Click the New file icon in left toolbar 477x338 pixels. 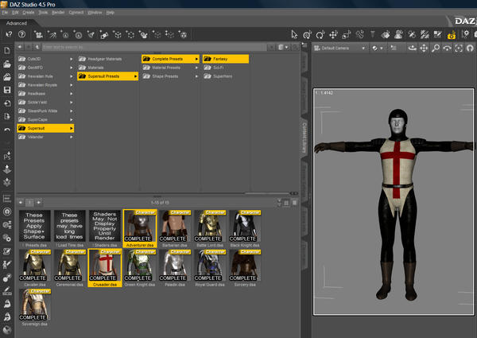tap(7, 51)
